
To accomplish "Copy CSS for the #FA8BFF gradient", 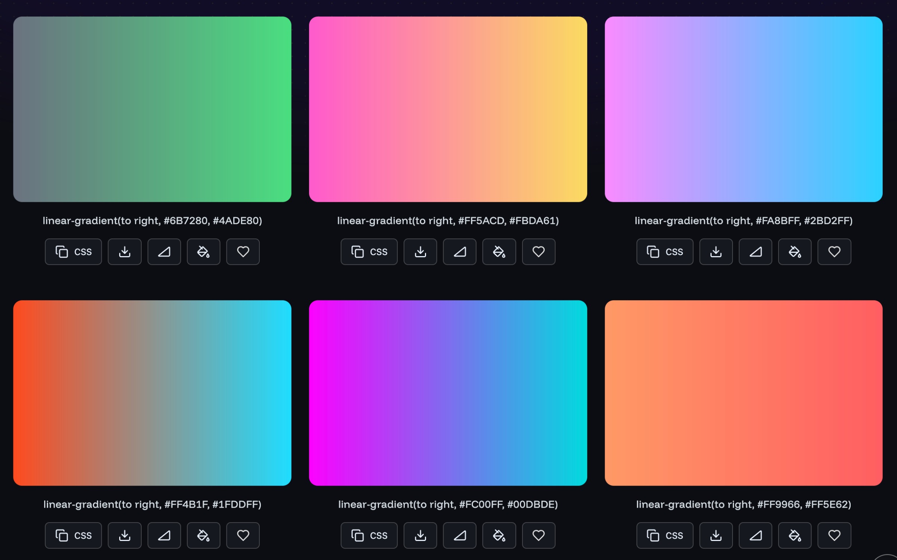I will click(x=665, y=252).
